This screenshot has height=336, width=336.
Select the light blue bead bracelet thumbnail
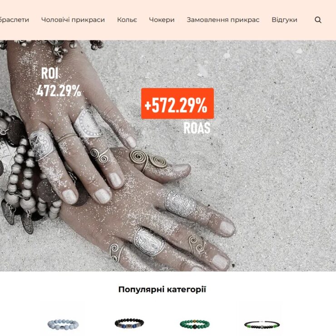63,324
